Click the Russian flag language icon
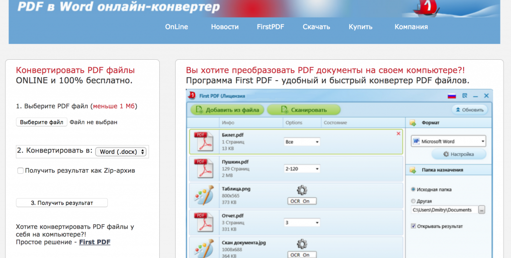This screenshot has height=258, width=511. click(x=452, y=96)
